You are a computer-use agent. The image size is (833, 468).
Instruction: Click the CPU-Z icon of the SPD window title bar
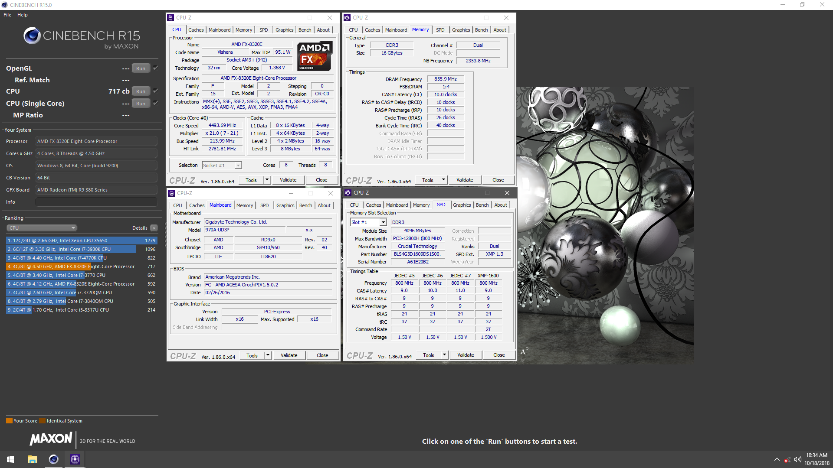click(348, 193)
